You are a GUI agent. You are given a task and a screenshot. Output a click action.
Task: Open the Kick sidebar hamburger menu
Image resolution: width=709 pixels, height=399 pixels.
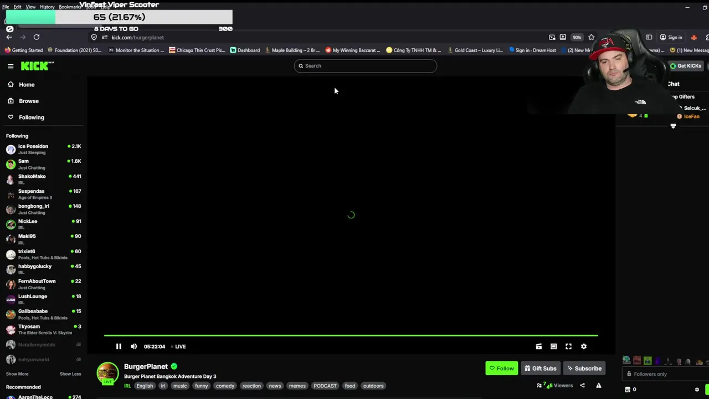11,66
